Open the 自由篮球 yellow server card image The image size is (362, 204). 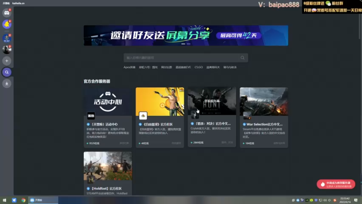pyautogui.click(x=160, y=102)
